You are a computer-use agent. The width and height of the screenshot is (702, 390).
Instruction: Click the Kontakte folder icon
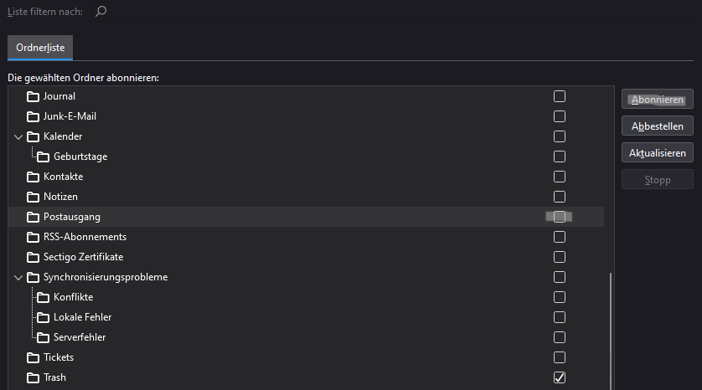(x=34, y=177)
